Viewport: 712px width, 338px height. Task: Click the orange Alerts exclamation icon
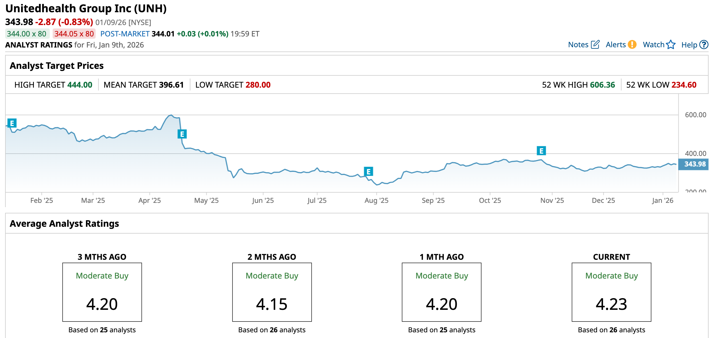pos(632,45)
